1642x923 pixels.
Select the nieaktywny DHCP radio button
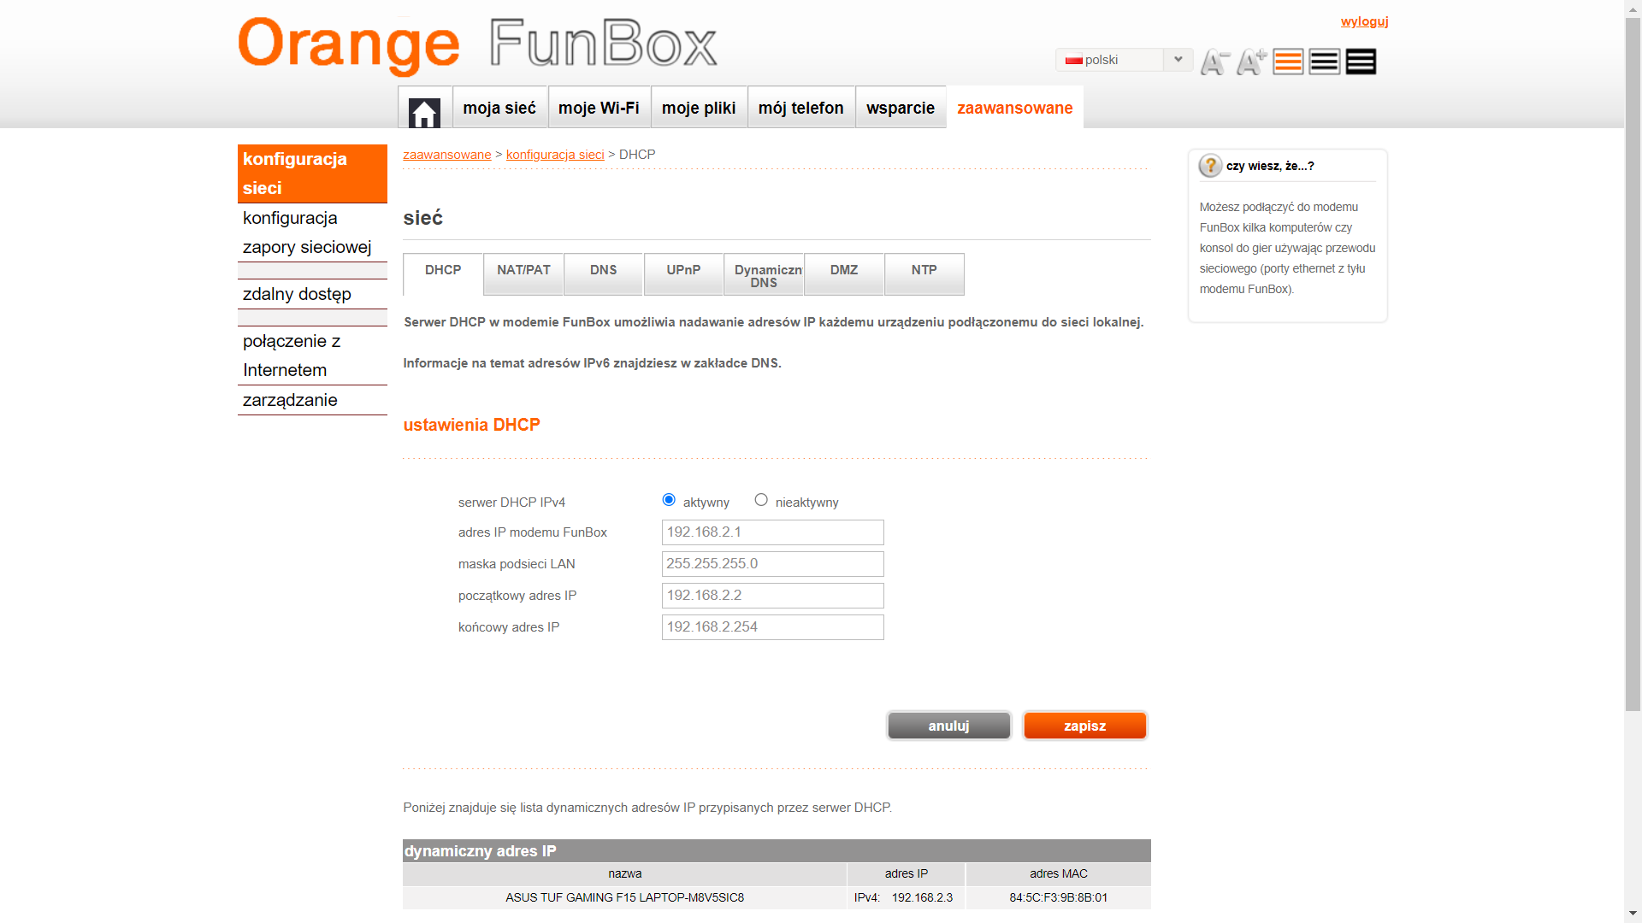761,500
